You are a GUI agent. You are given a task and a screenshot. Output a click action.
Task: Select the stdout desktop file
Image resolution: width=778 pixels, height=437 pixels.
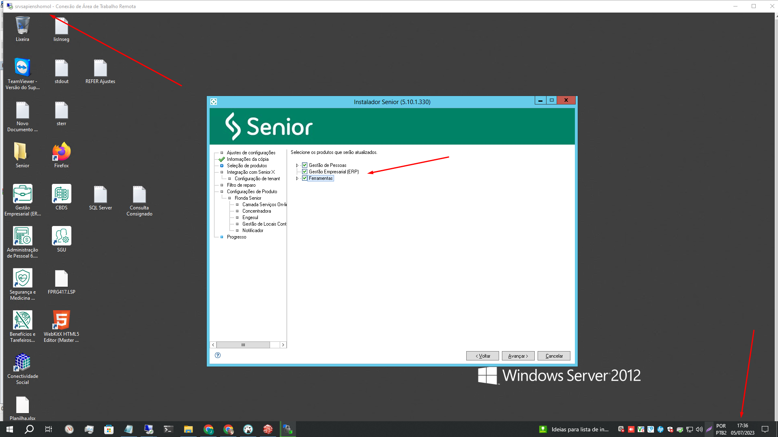(x=61, y=71)
